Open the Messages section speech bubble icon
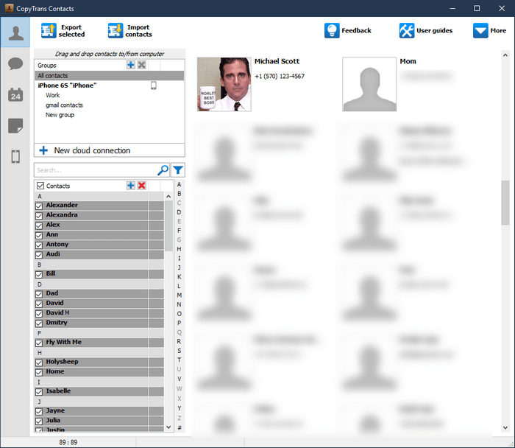The image size is (515, 448). coord(15,63)
